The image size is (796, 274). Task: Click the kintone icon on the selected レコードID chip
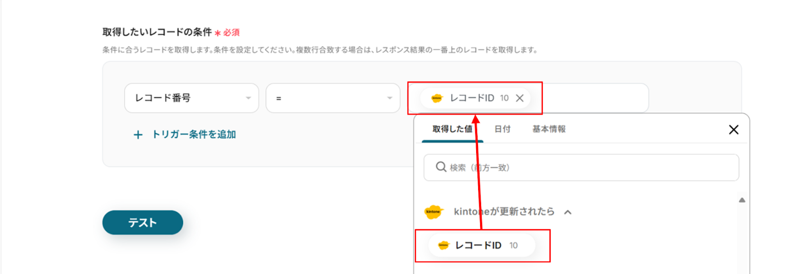[437, 98]
